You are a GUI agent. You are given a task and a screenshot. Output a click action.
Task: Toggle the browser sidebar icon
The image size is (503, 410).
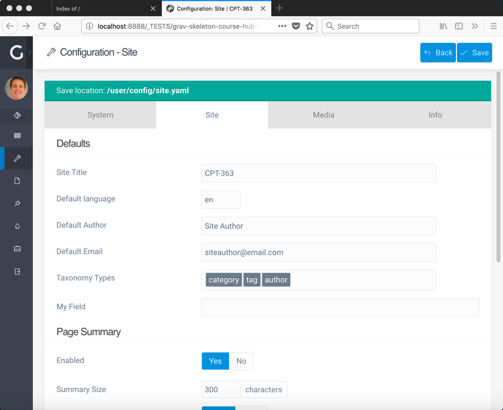pos(459,26)
